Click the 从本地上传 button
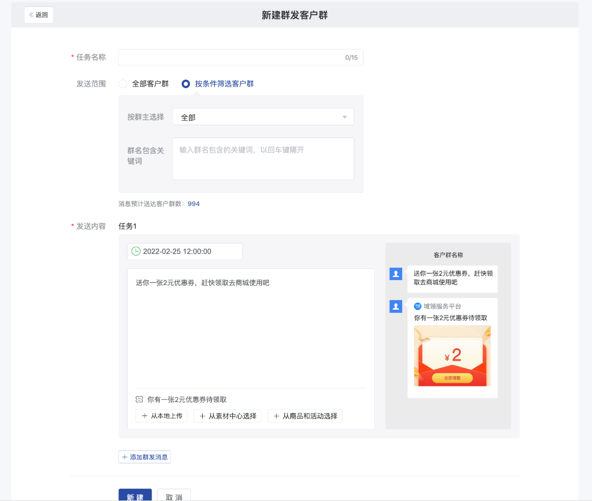Screen dimensions: 592x501 [x=162, y=416]
